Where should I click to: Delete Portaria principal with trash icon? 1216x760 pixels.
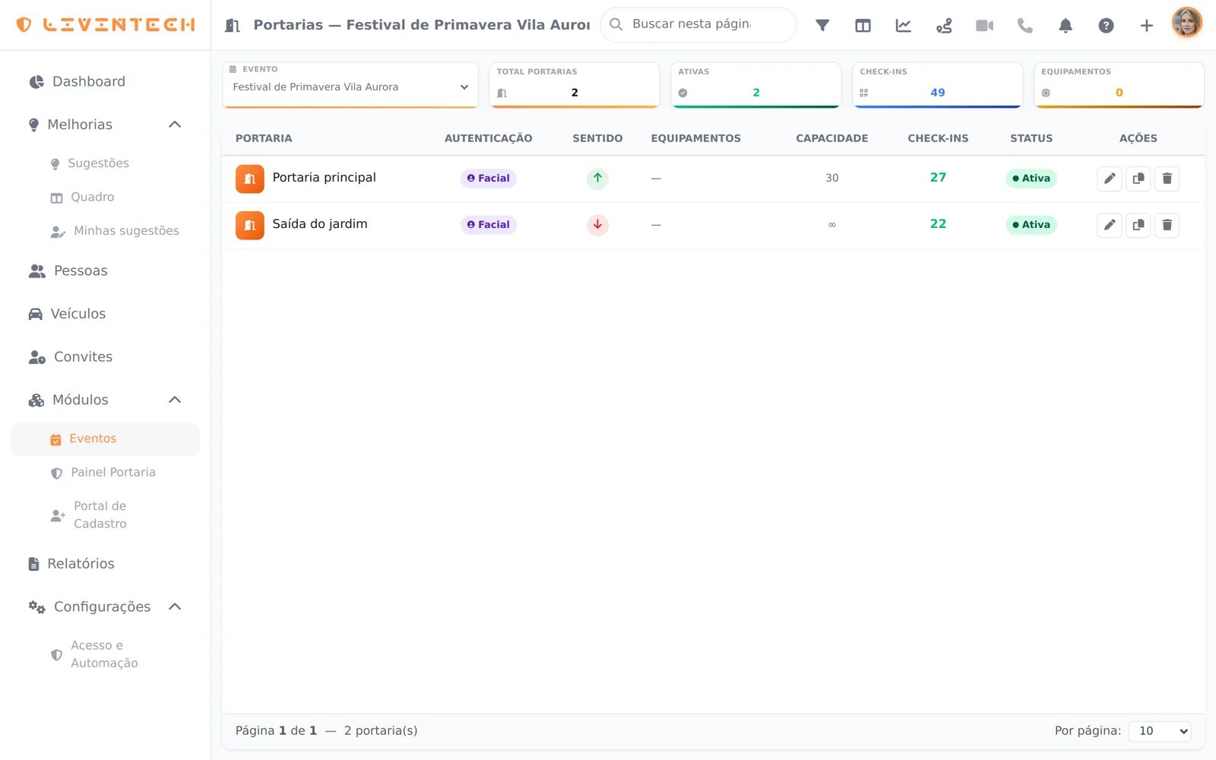(1167, 179)
